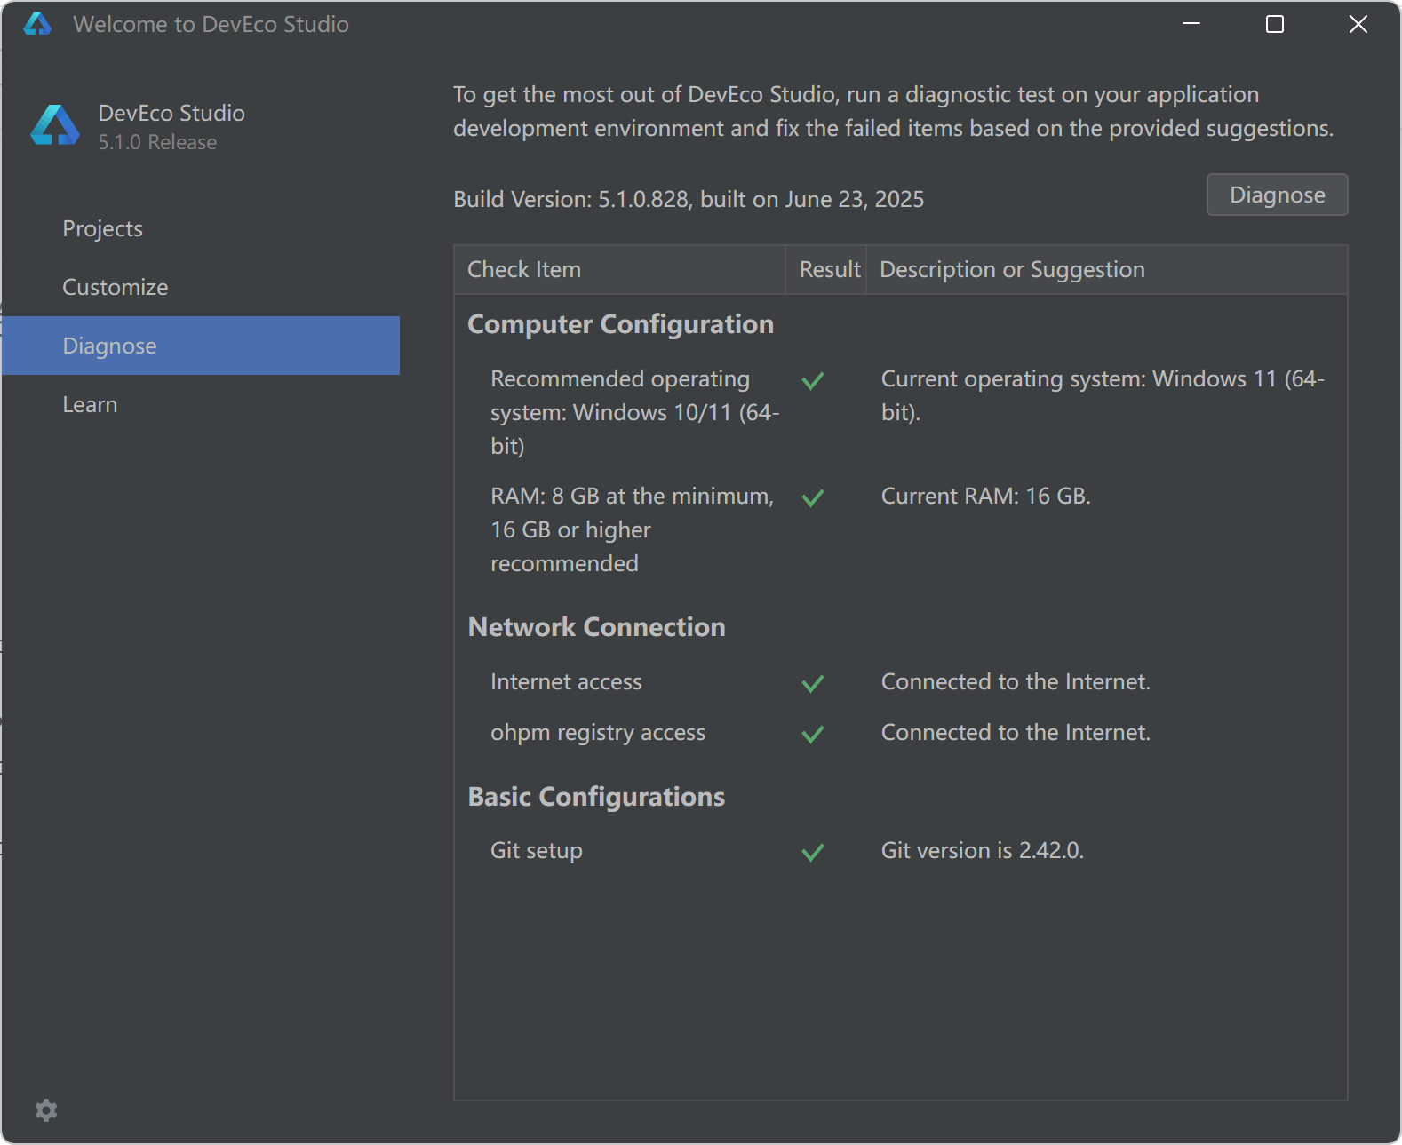This screenshot has height=1145, width=1402.
Task: Click the Internet access check item
Action: [566, 682]
